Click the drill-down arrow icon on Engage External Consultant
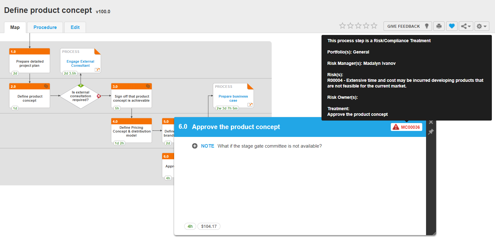This screenshot has width=495, height=237. point(97,70)
